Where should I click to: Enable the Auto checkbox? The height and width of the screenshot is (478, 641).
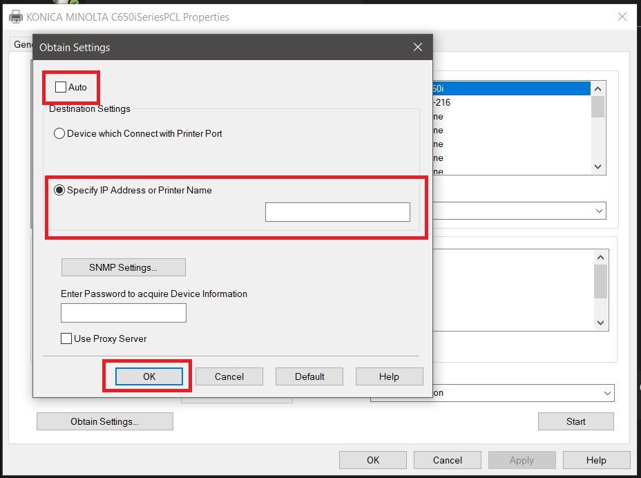click(61, 87)
